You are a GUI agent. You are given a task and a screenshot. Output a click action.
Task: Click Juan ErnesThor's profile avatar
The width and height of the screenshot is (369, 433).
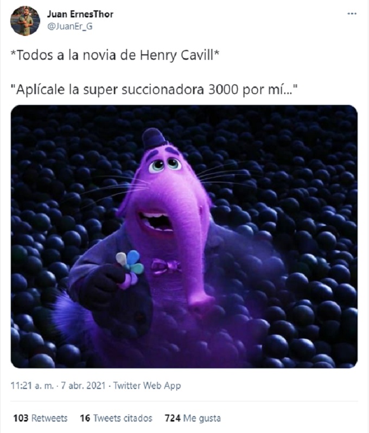pos(25,21)
